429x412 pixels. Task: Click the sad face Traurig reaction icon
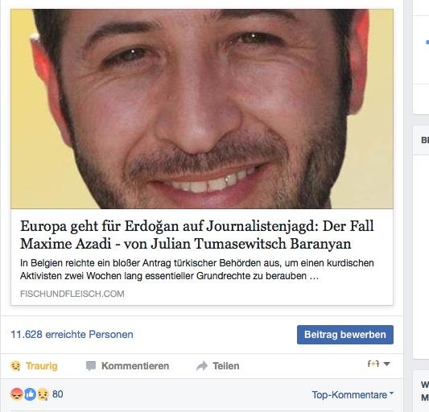15,366
